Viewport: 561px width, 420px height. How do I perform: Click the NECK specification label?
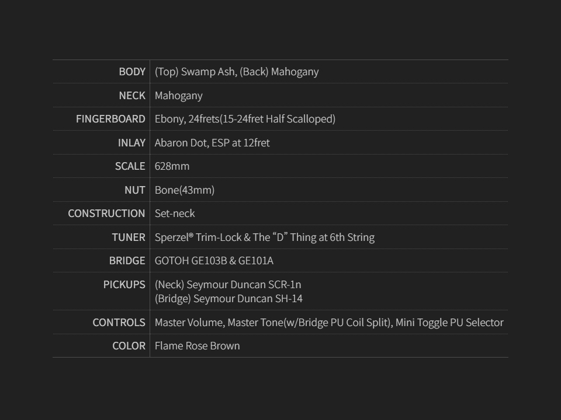coord(132,96)
